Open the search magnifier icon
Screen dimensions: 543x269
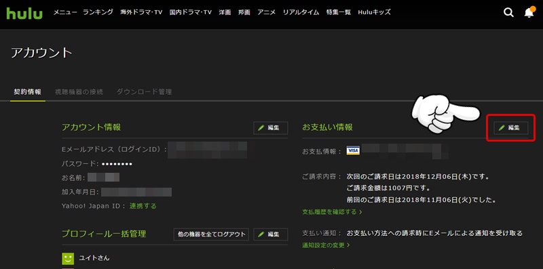point(508,13)
